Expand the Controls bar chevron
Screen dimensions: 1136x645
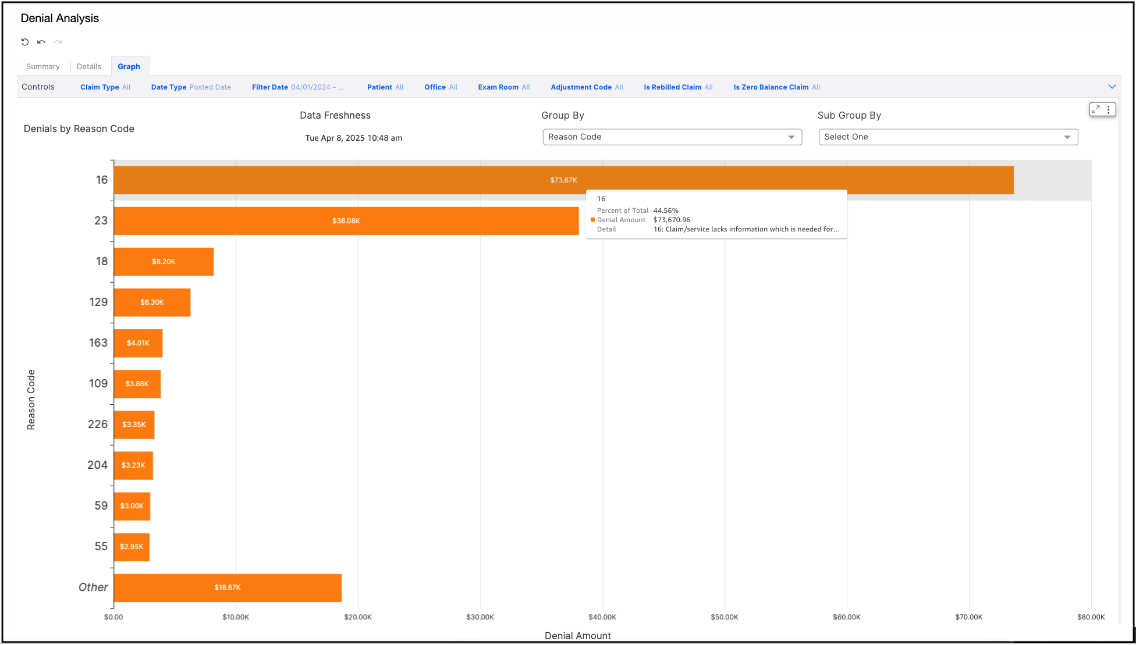1112,87
